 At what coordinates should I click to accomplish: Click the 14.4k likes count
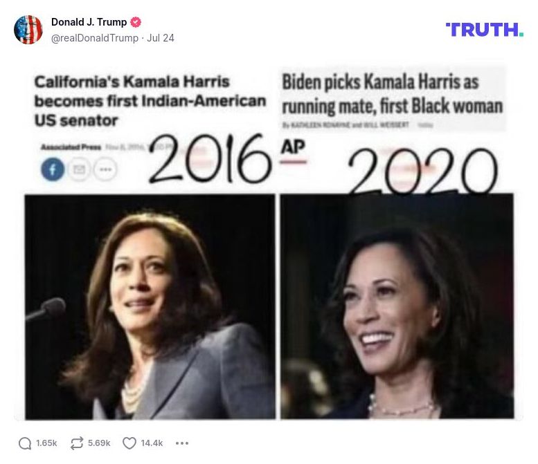[152, 443]
